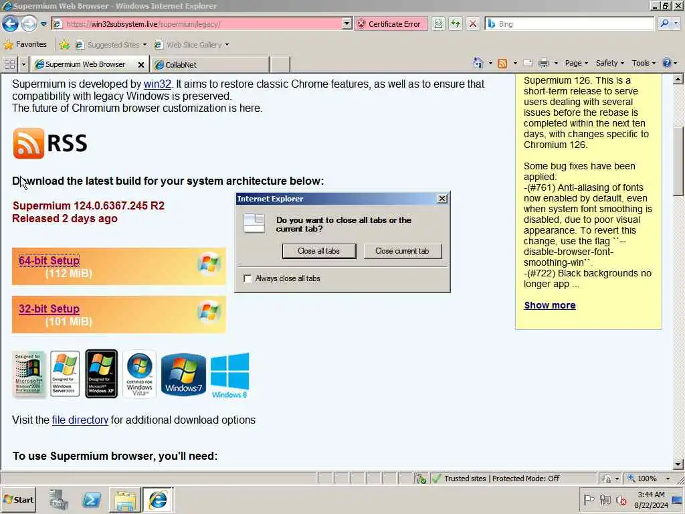This screenshot has height=514, width=685.
Task: Click the Forward navigation arrow
Action: (x=29, y=23)
